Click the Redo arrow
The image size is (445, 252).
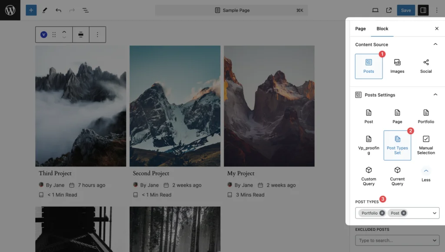pos(72,10)
